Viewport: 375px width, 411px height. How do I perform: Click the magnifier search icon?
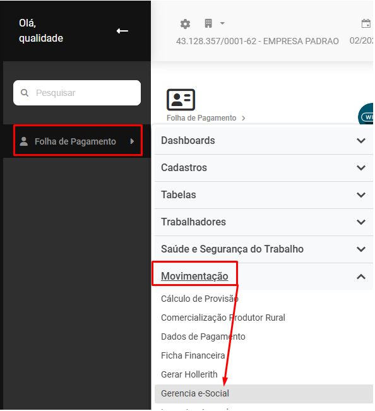click(25, 93)
